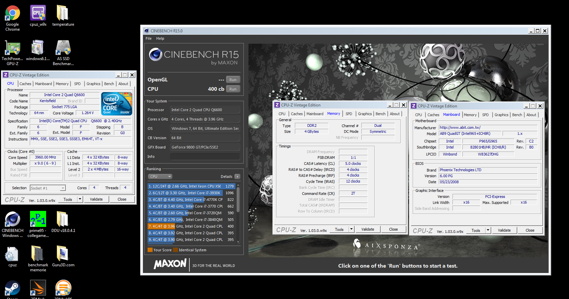
Task: Open the Ranking CPU dropdown
Action: [x=160, y=177]
